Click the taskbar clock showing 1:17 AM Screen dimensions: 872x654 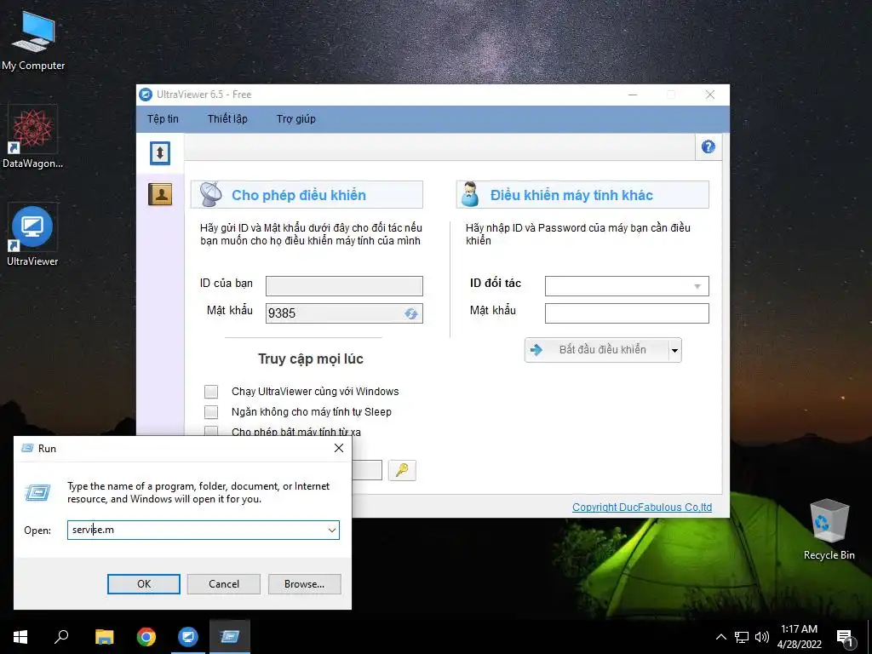pos(799,637)
